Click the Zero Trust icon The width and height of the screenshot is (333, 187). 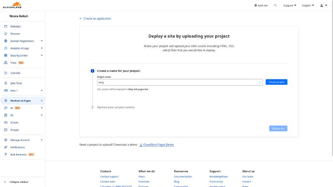coord(6,83)
